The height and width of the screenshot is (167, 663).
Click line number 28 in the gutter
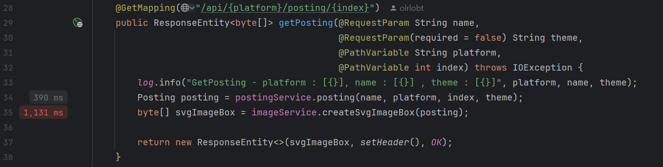[8, 8]
